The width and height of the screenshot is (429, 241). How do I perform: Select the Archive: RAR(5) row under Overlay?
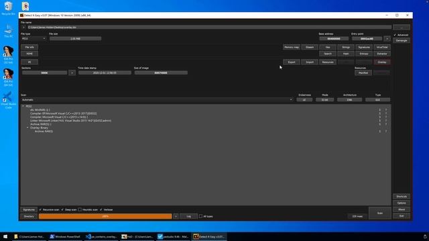(x=44, y=131)
